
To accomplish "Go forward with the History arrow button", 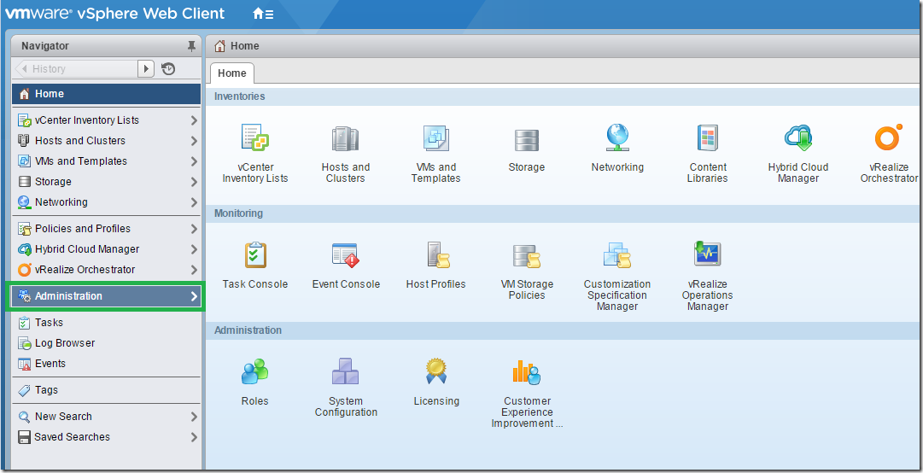I will pyautogui.click(x=146, y=69).
